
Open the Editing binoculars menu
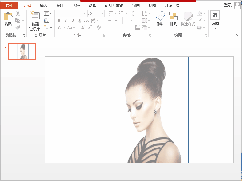pyautogui.click(x=215, y=20)
